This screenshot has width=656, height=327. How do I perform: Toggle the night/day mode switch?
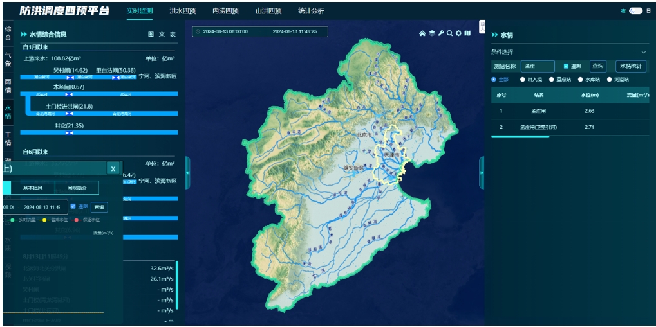635,11
